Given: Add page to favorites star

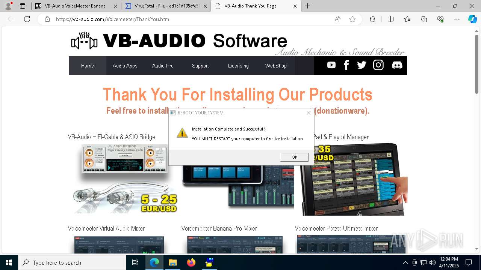Looking at the screenshot, I should pos(352,19).
